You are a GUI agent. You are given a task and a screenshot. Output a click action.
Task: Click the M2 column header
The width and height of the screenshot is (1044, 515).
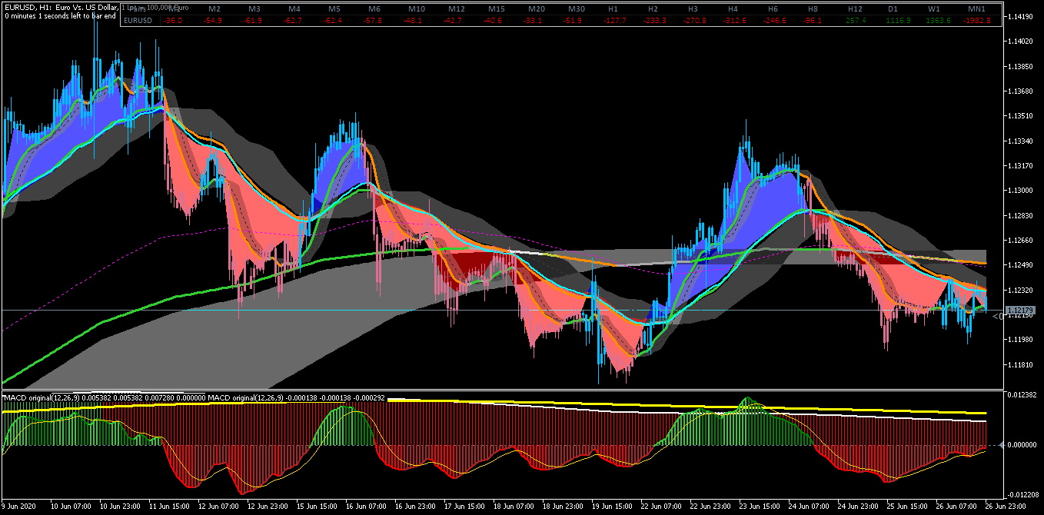(214, 8)
